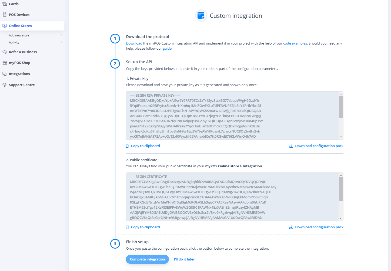The image size is (391, 271).
Task: Click the Custom integration page title
Action: click(236, 16)
